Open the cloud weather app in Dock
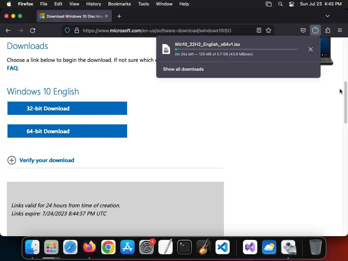 point(269,247)
